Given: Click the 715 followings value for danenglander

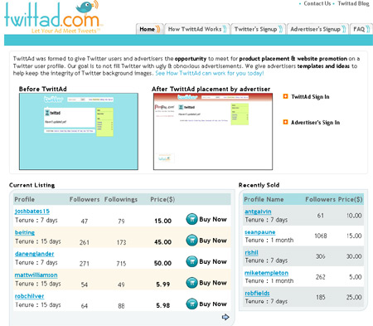Looking at the screenshot, I should 121,264.
